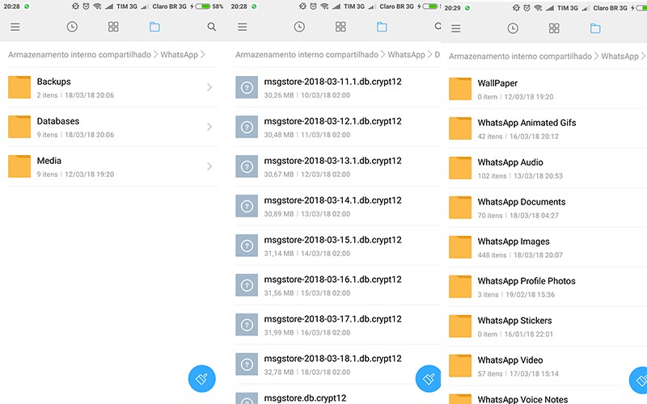This screenshot has height=404, width=647.
Task: Open WhatsApp Images folder
Action: point(548,247)
